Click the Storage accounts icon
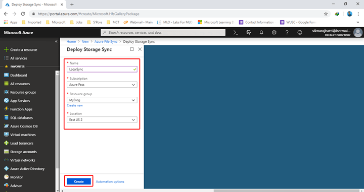This screenshot has height=192, width=364. tap(6, 152)
